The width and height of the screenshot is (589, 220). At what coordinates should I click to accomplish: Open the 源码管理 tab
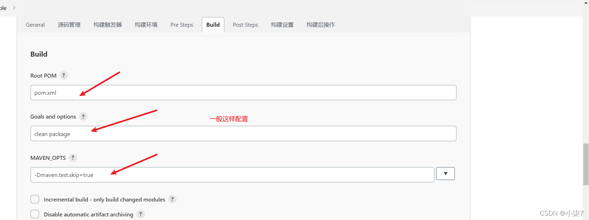[69, 25]
